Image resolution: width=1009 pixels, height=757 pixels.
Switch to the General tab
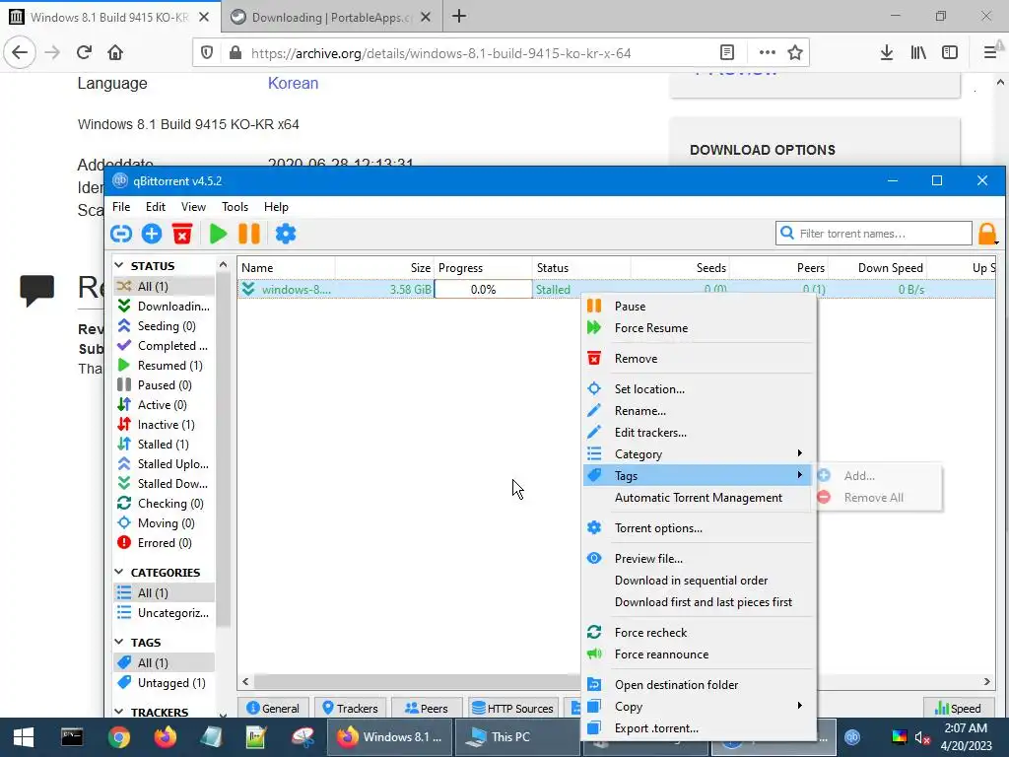point(274,708)
